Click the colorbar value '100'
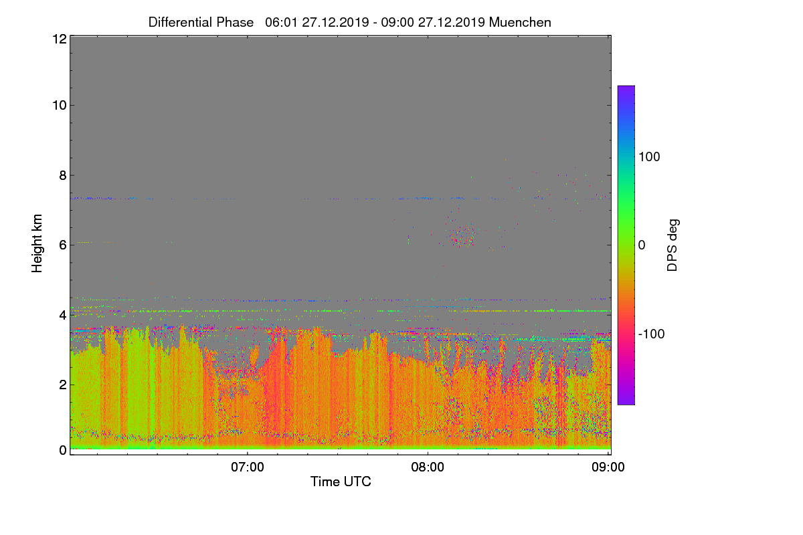 [650, 156]
